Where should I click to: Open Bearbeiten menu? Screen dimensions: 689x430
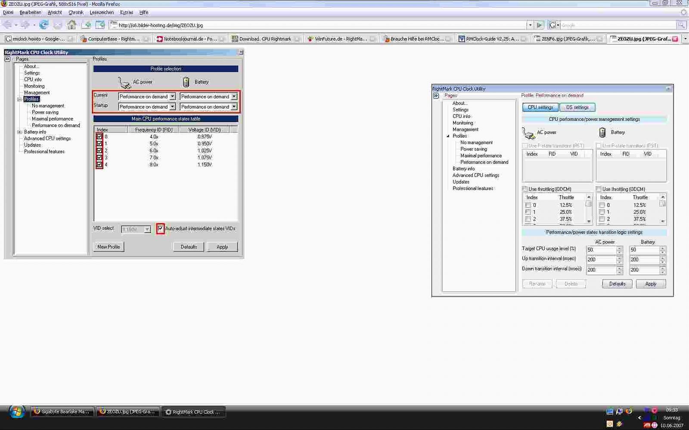[31, 12]
